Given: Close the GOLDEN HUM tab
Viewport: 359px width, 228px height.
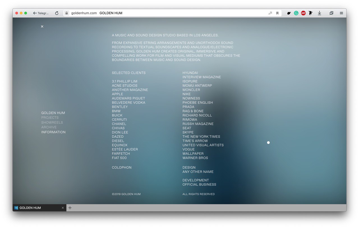Looking at the screenshot, I should pyautogui.click(x=63, y=208).
